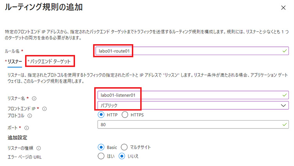Switch to the バックエンド ターゲット tab

[51, 61]
